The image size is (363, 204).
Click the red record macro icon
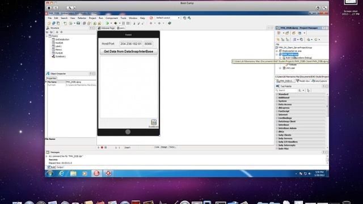pos(102,147)
